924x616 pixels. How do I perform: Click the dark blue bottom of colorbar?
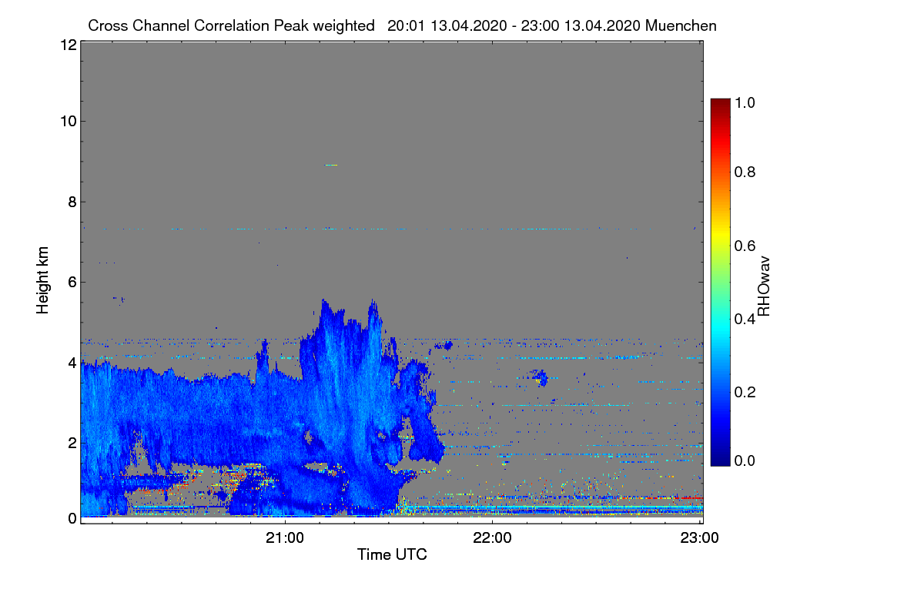(x=719, y=460)
